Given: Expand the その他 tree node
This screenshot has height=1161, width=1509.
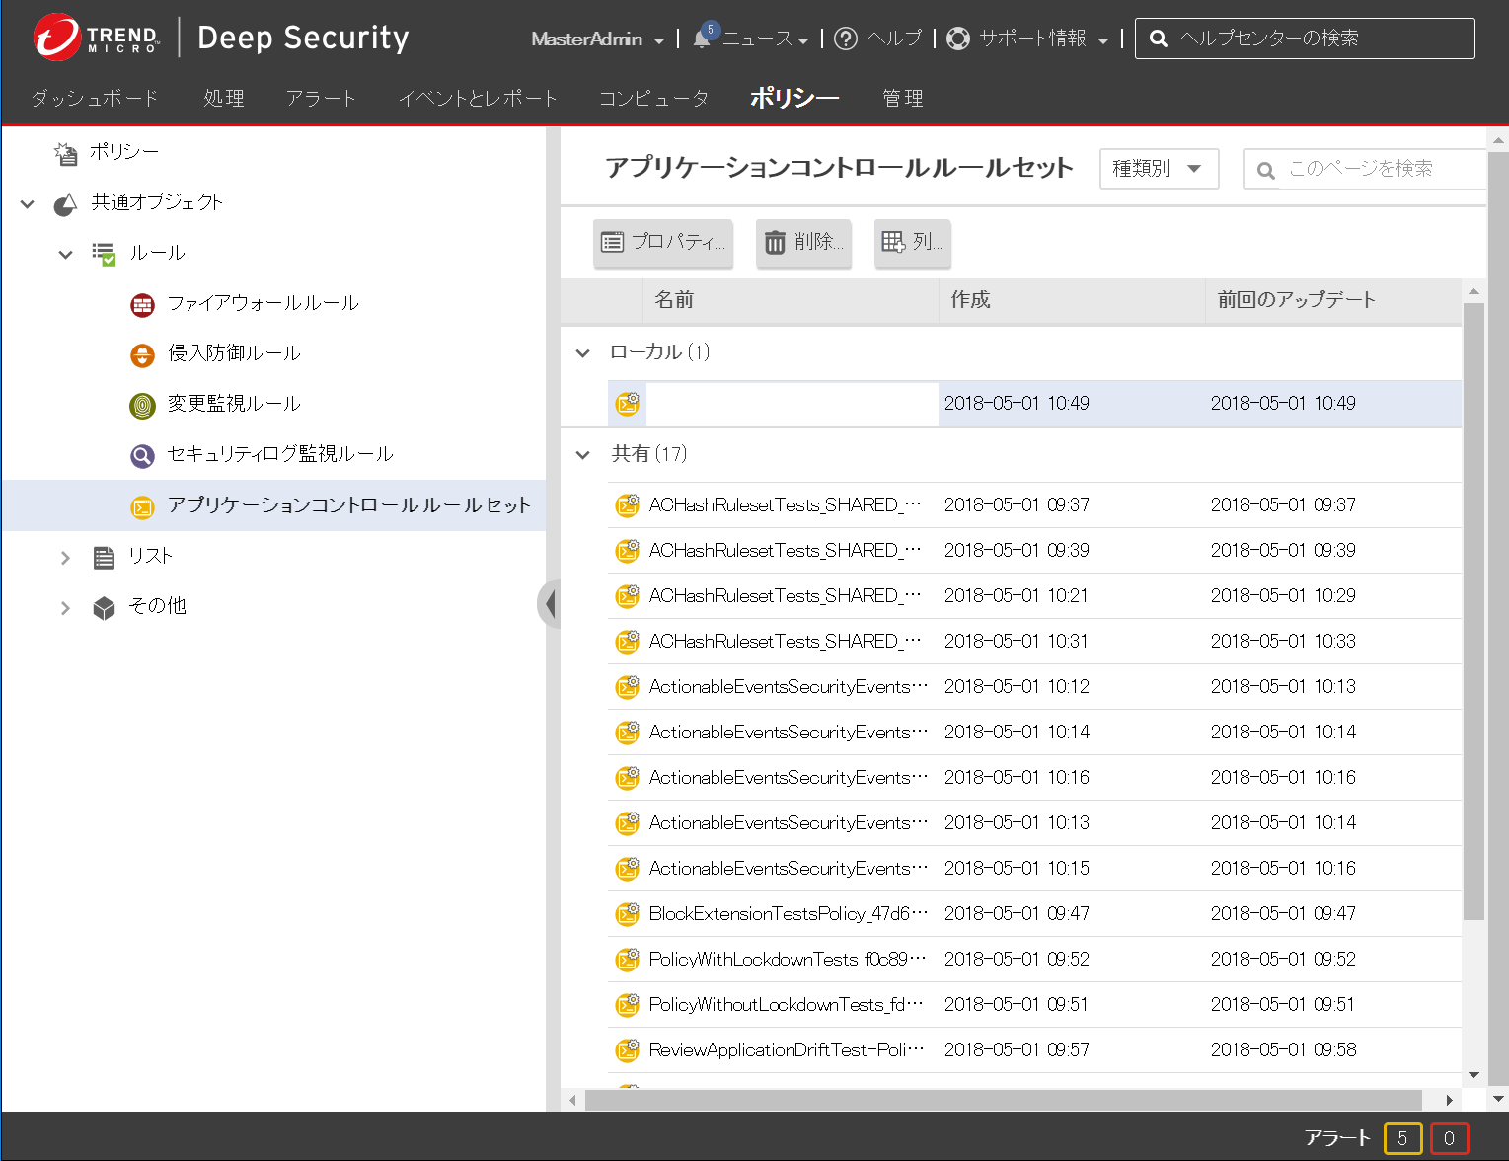Looking at the screenshot, I should click(65, 608).
